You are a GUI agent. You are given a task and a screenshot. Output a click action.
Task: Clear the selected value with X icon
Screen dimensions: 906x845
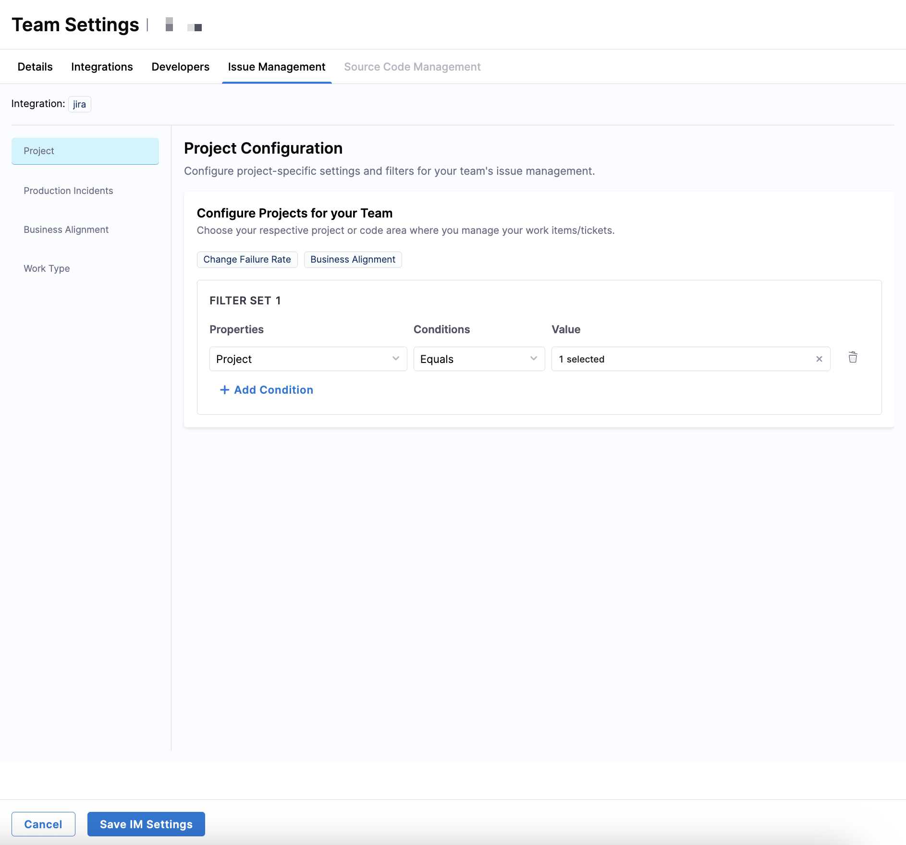(819, 359)
